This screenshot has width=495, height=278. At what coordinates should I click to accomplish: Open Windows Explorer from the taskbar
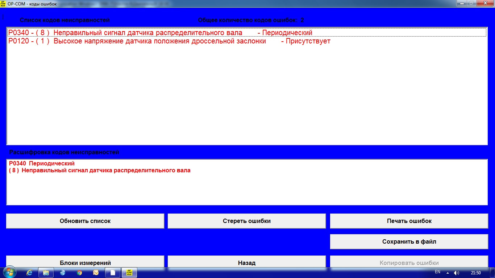tap(46, 273)
